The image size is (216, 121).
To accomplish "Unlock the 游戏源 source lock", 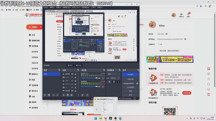I will coord(75,91).
